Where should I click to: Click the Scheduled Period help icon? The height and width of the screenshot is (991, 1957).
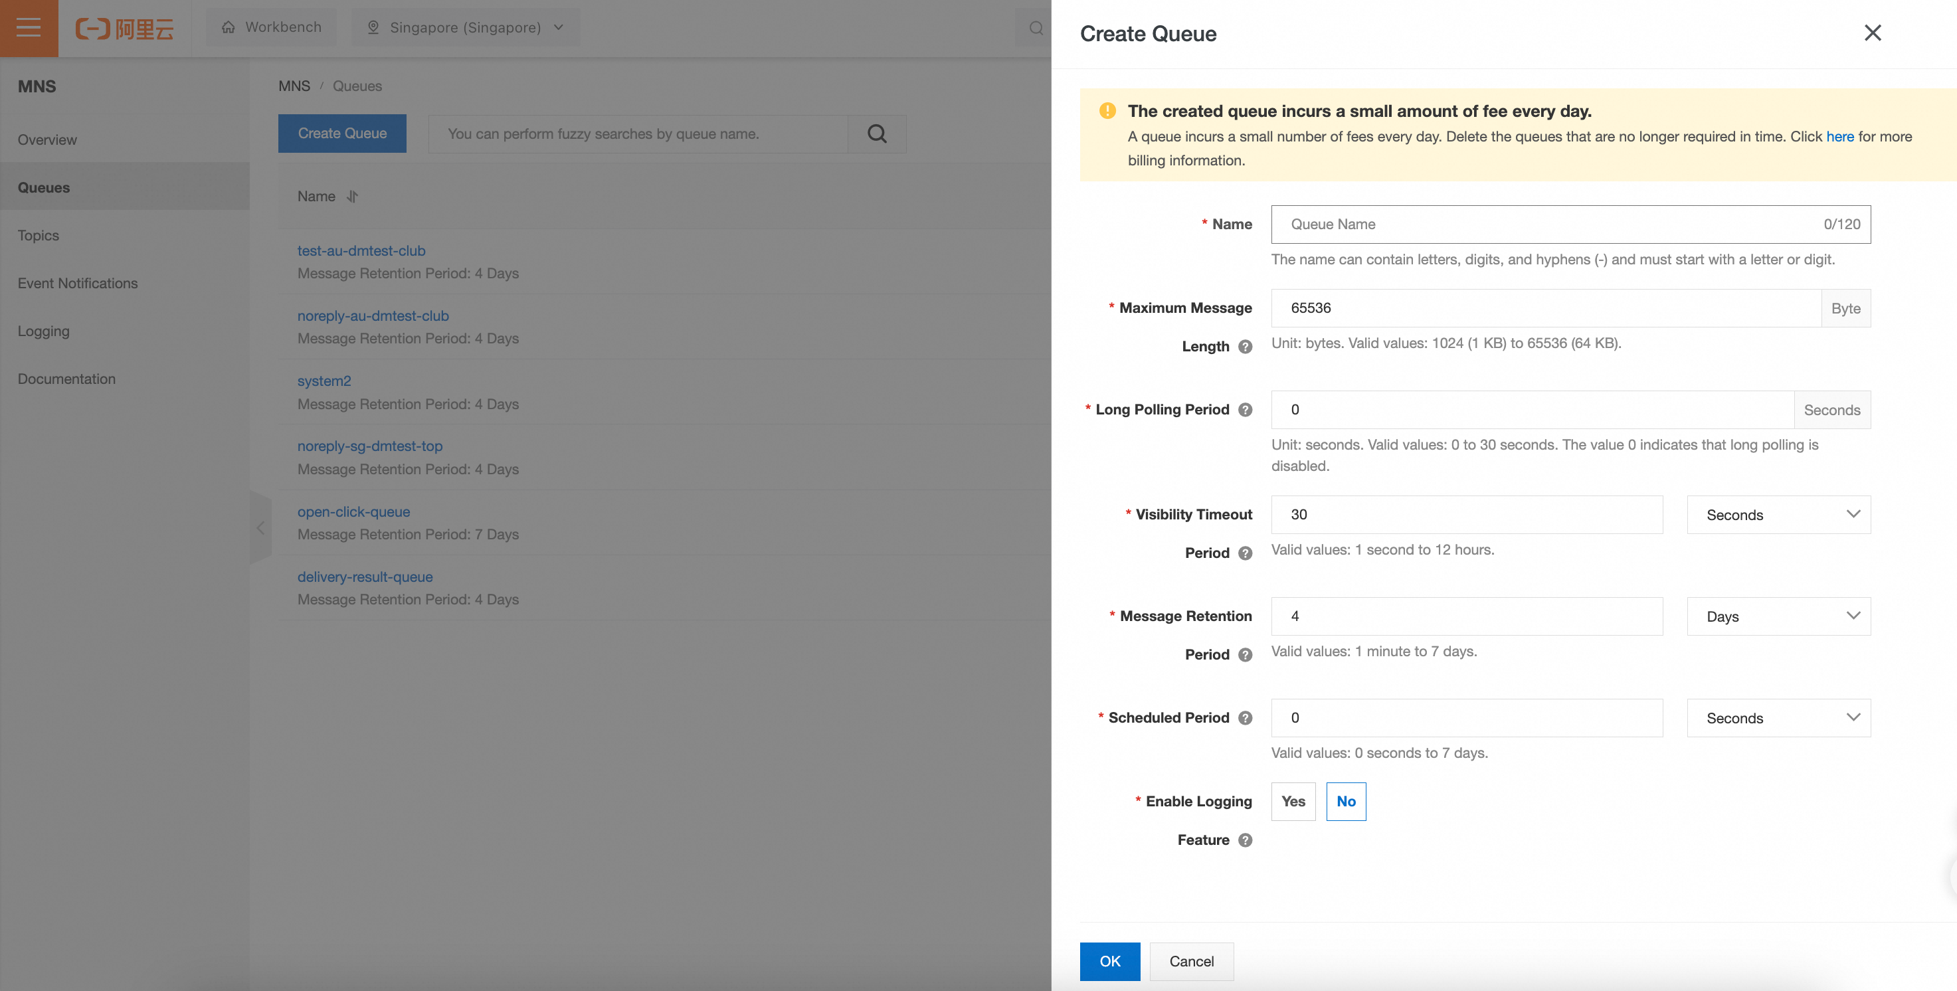click(1244, 717)
